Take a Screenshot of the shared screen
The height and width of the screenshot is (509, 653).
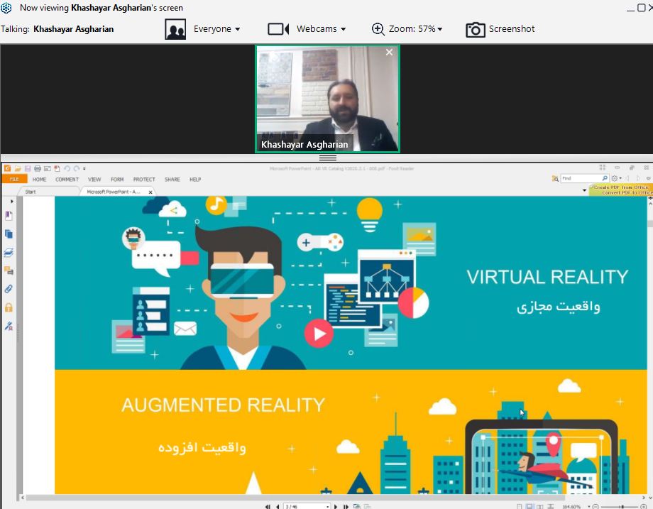500,29
